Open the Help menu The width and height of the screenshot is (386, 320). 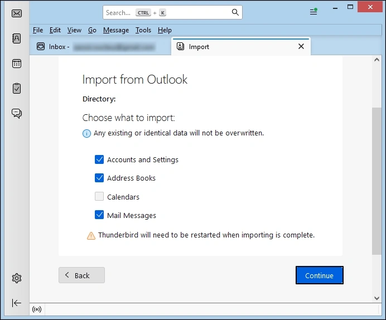[x=165, y=30]
